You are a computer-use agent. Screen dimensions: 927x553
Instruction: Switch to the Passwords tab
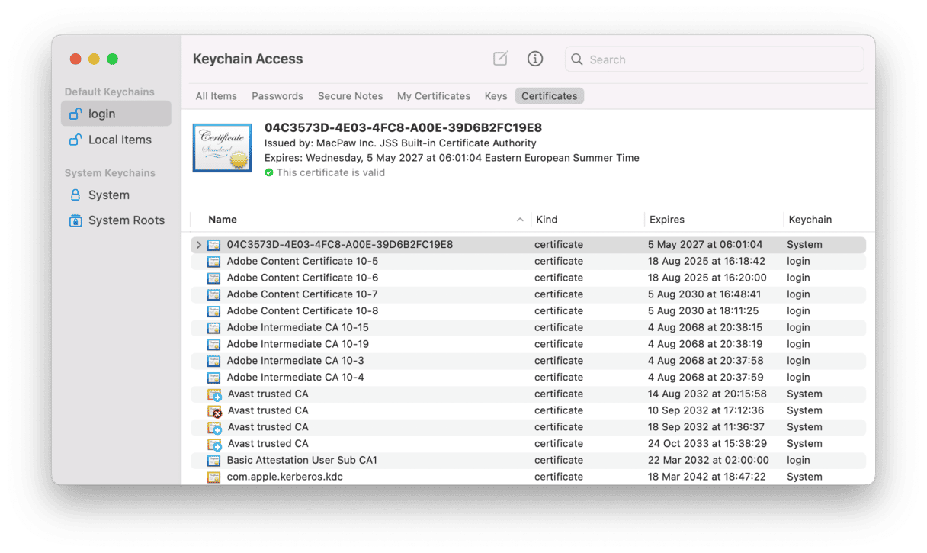(277, 96)
